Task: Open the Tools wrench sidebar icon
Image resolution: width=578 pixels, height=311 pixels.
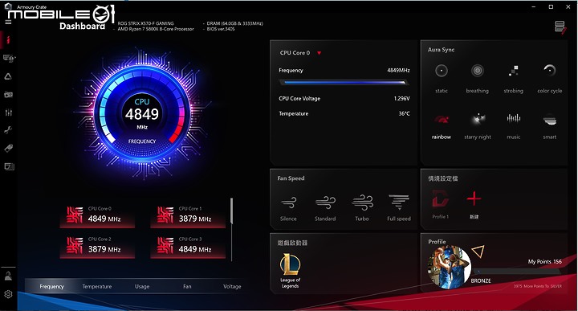Action: click(x=8, y=130)
